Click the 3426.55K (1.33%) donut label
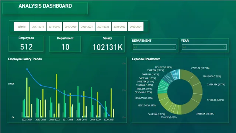 [147, 78]
